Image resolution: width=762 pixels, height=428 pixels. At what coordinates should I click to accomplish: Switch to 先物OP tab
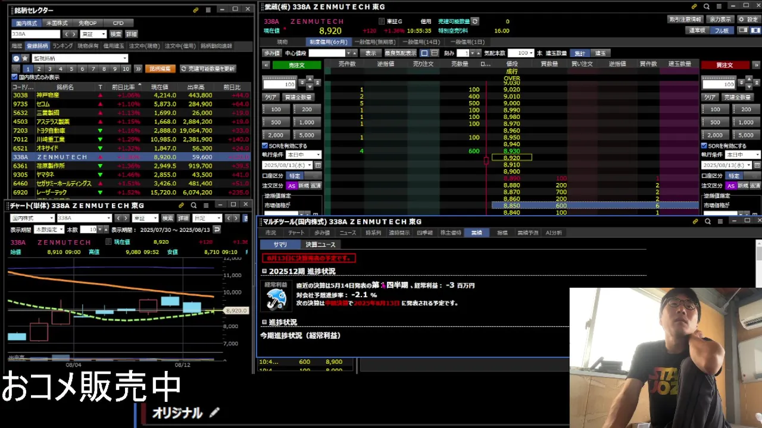coord(88,23)
